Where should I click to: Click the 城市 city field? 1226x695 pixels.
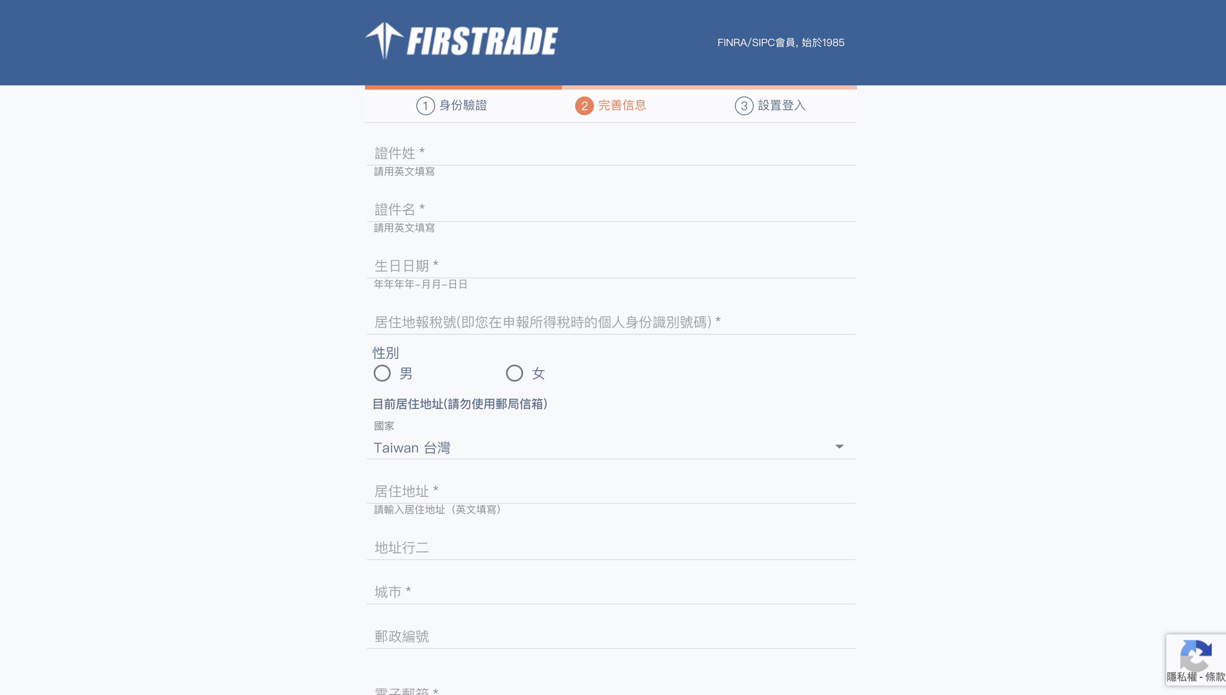(611, 592)
